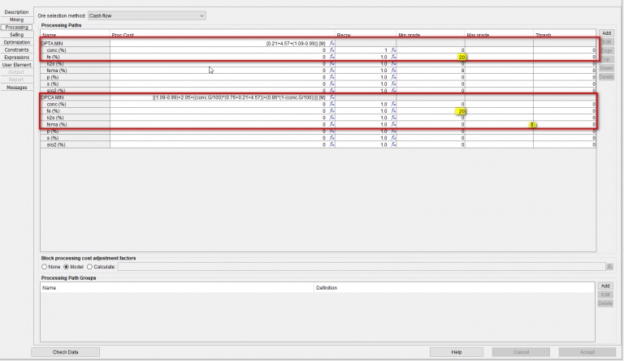Click recovery formula icon in DPCA fe (%) row
The width and height of the screenshot is (624, 361).
393,111
